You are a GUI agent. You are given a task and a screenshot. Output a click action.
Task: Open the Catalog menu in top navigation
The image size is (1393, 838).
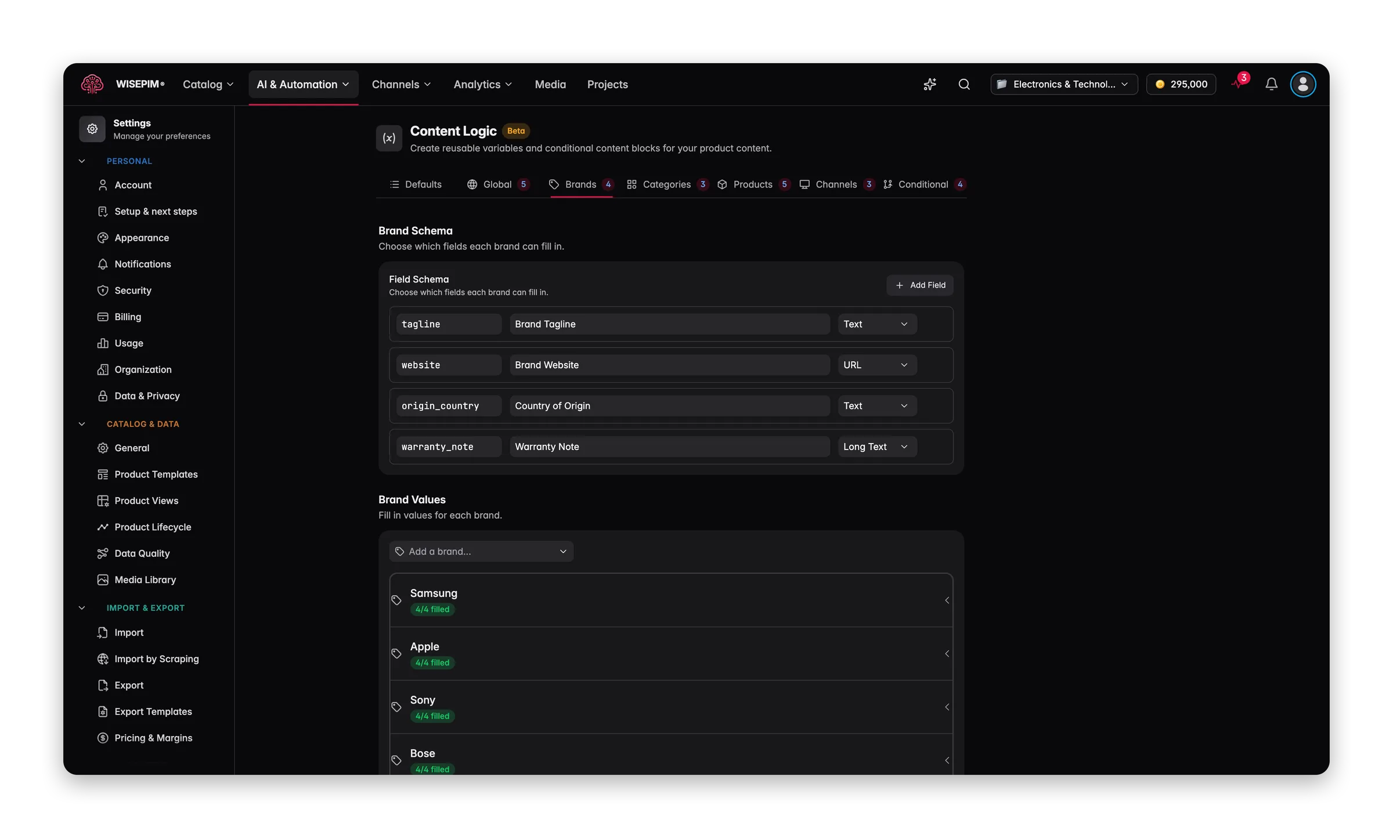[208, 84]
